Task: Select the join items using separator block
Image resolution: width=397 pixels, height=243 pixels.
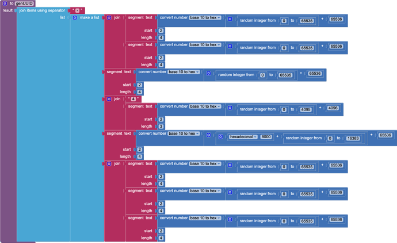Action: [x=41, y=10]
